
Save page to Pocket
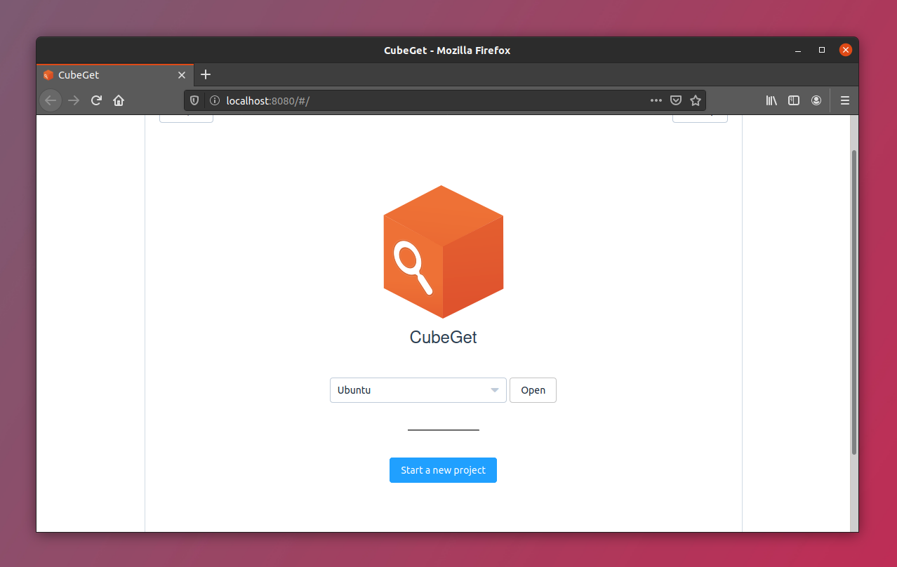tap(675, 100)
